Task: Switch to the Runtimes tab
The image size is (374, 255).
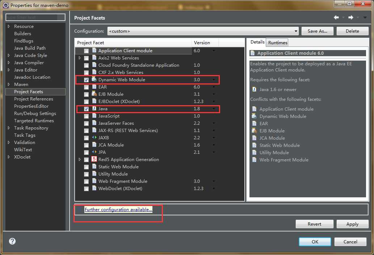Action: pos(277,42)
